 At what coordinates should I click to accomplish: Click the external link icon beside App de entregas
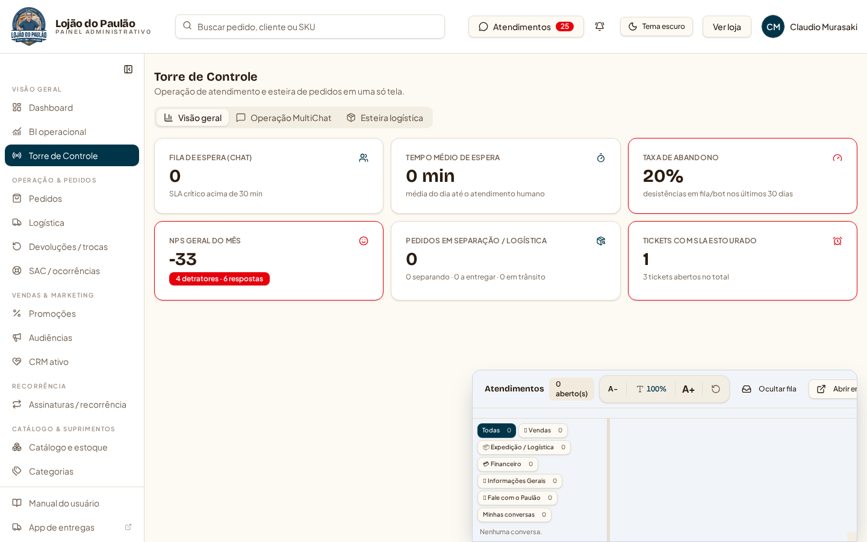pyautogui.click(x=128, y=527)
